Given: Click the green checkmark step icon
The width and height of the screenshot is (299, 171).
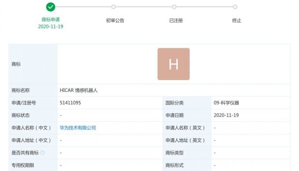Looking at the screenshot, I should point(50,7).
